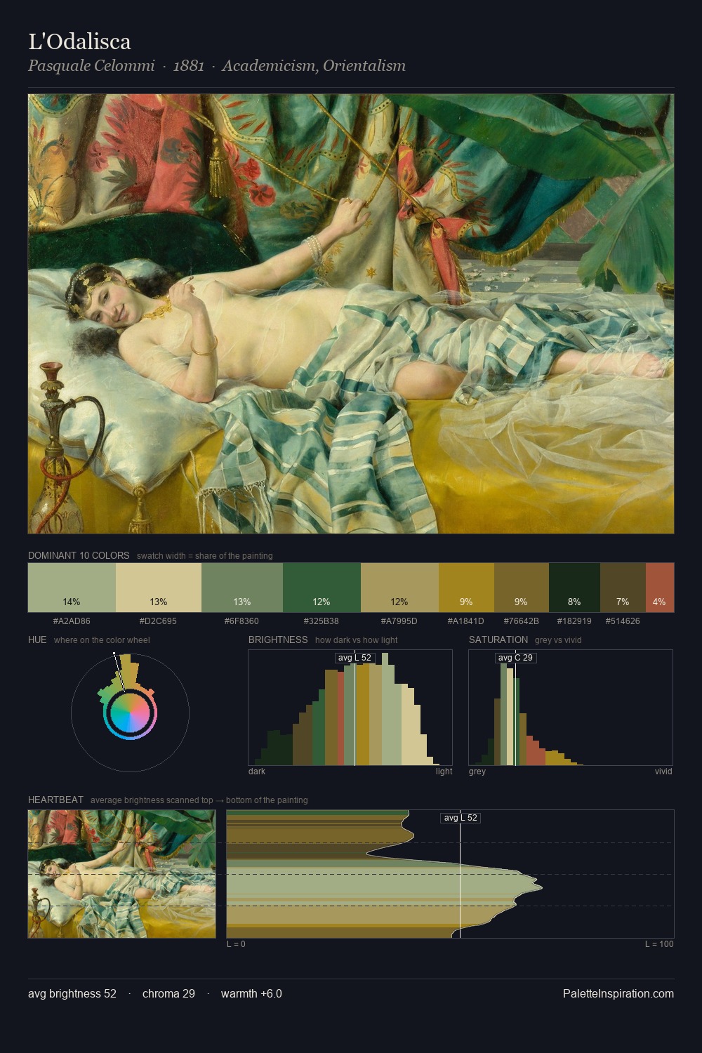Image resolution: width=702 pixels, height=1053 pixels.
Task: Click the 'warmth +6.0' footer stat
Action: (x=251, y=994)
